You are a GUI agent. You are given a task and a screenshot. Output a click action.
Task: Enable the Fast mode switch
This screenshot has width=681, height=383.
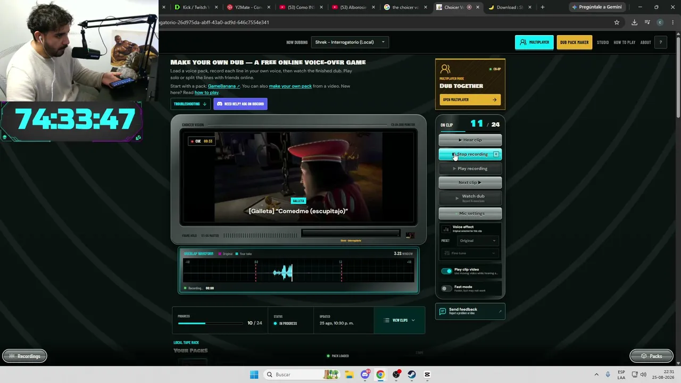[x=446, y=288]
